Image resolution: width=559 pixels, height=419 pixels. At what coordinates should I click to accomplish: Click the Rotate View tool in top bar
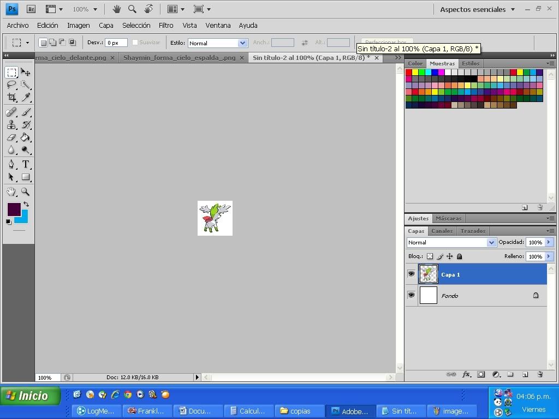point(148,9)
